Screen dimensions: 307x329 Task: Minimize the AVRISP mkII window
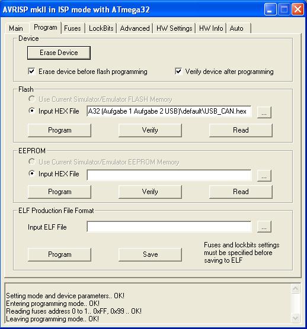270,9
